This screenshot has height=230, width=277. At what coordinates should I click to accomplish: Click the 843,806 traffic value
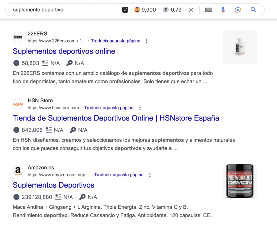pos(32,130)
